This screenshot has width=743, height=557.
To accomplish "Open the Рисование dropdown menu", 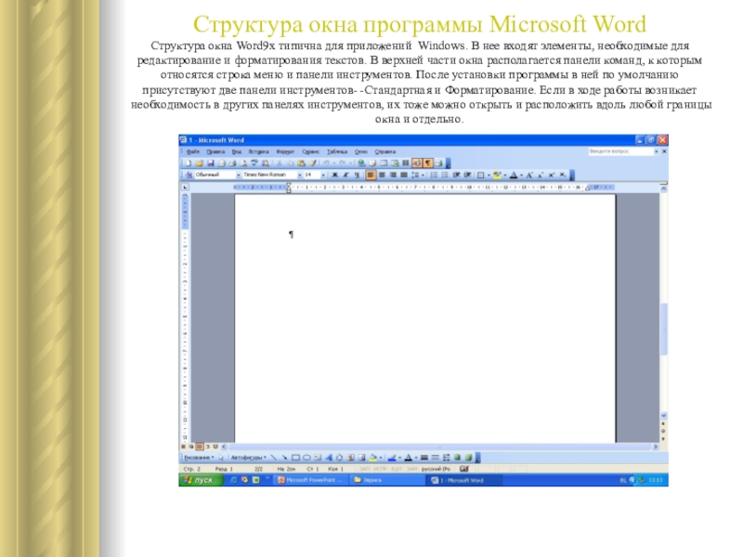I will 199,458.
